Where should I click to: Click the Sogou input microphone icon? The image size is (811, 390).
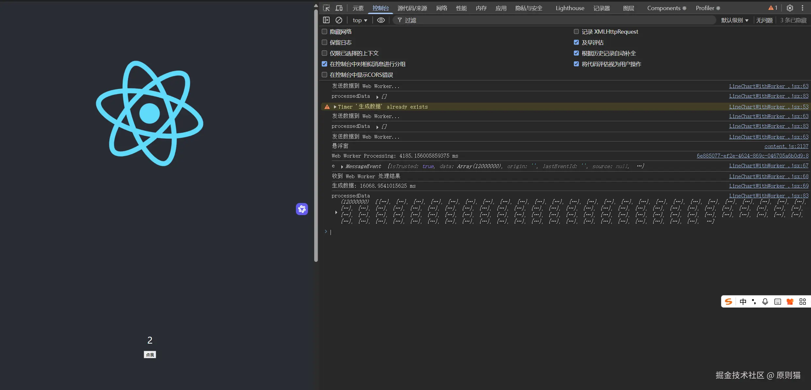tap(765, 302)
